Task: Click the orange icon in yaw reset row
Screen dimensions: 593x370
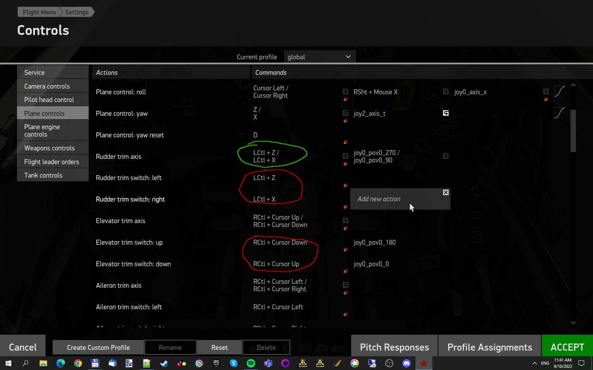Action: [346, 142]
